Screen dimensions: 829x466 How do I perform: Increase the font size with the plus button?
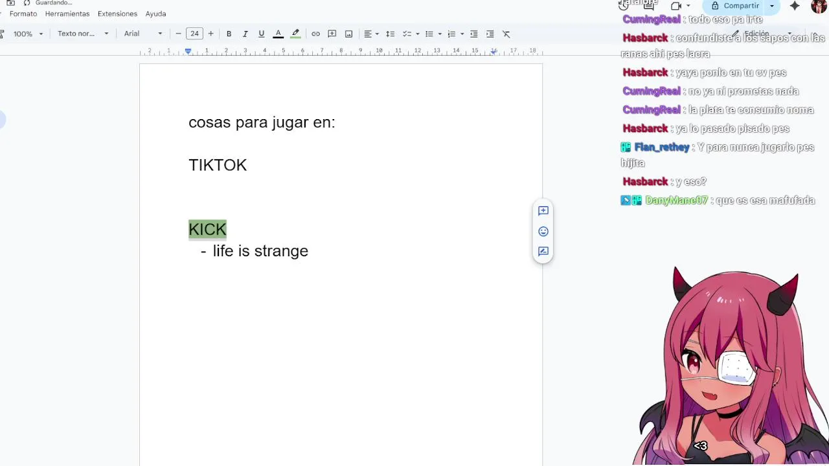210,34
